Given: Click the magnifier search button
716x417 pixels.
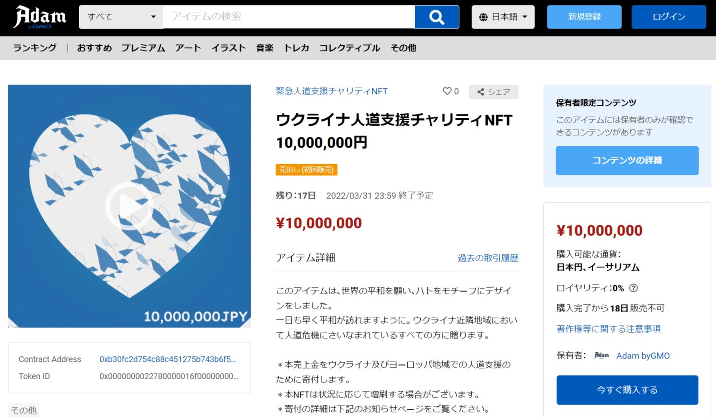Looking at the screenshot, I should point(437,17).
